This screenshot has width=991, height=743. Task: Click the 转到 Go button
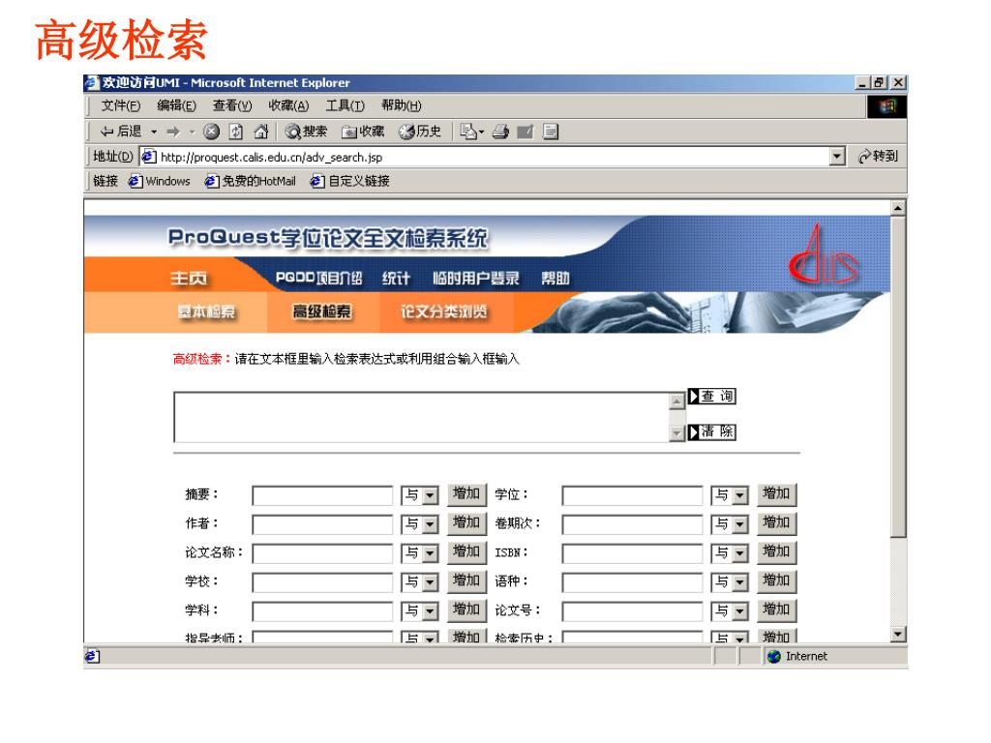pos(878,156)
